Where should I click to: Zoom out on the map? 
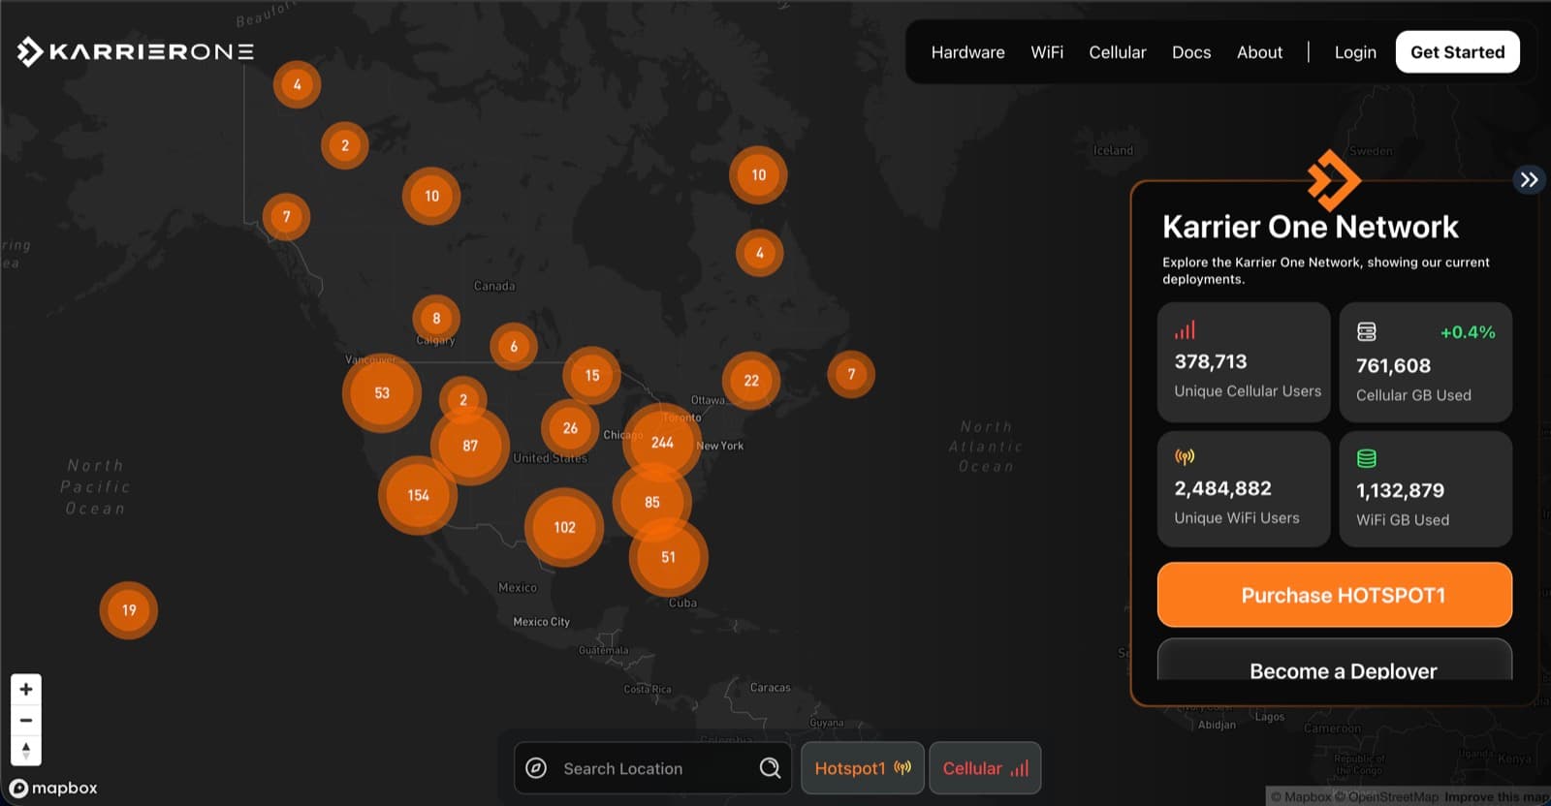coord(26,720)
